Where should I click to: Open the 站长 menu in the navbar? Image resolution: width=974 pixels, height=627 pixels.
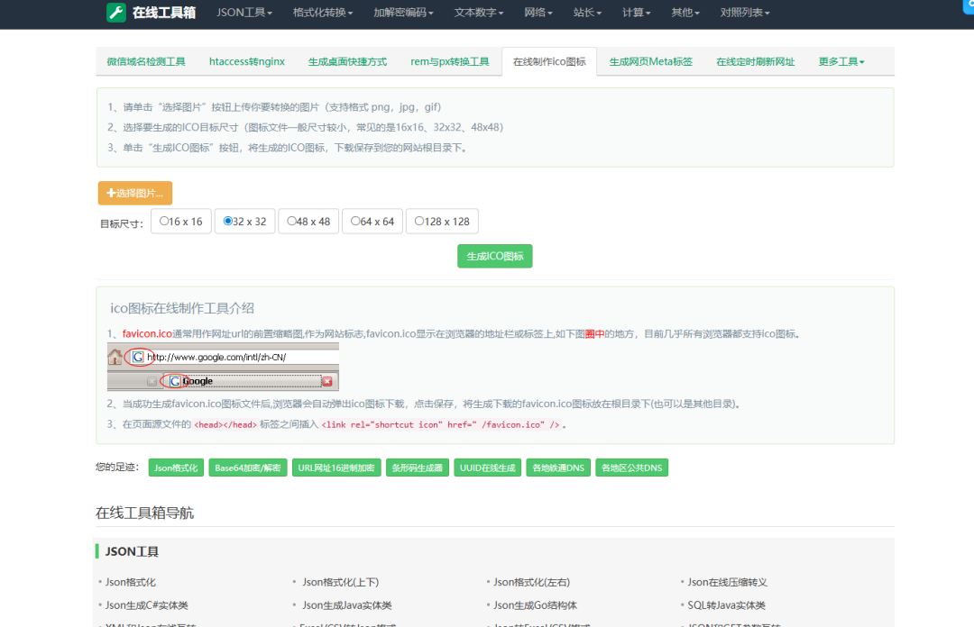(x=587, y=14)
